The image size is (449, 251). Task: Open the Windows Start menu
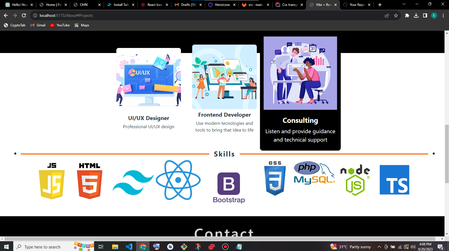pyautogui.click(x=6, y=247)
